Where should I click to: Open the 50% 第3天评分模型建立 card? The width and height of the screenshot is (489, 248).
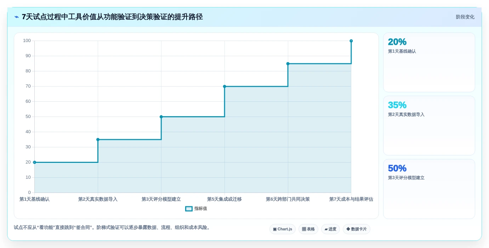pos(429,189)
